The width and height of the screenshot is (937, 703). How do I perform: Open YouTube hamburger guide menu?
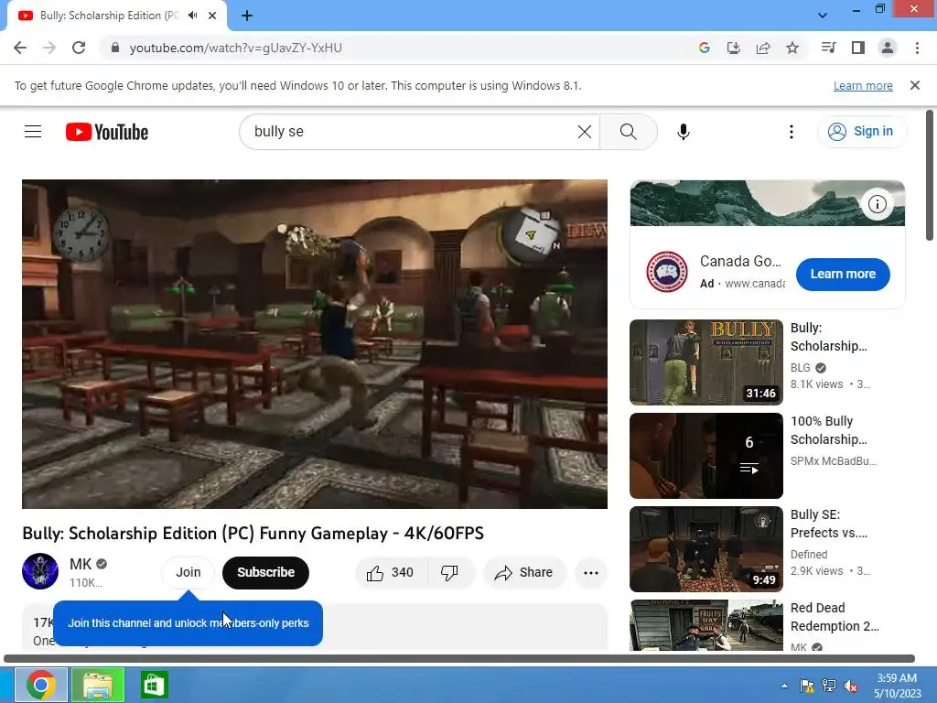tap(33, 132)
